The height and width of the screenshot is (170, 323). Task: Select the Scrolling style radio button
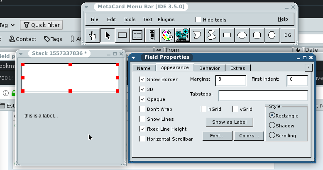point(272,135)
